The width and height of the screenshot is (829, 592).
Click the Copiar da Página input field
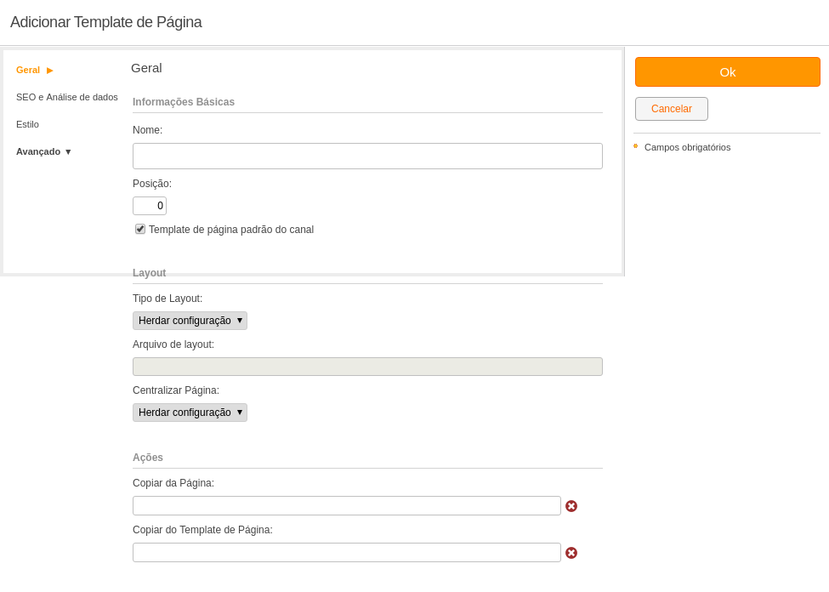pos(347,506)
